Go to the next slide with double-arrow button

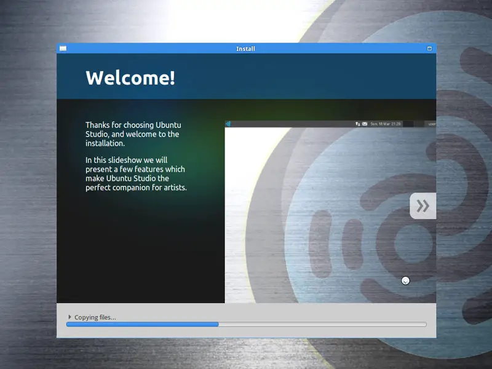[x=423, y=206]
